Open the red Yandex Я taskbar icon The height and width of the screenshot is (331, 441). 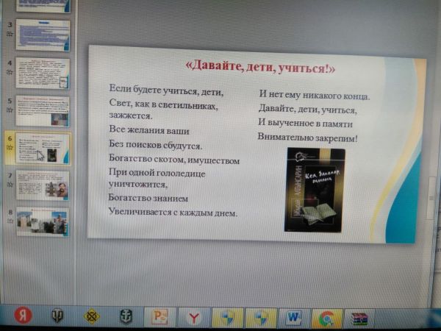pyautogui.click(x=23, y=315)
